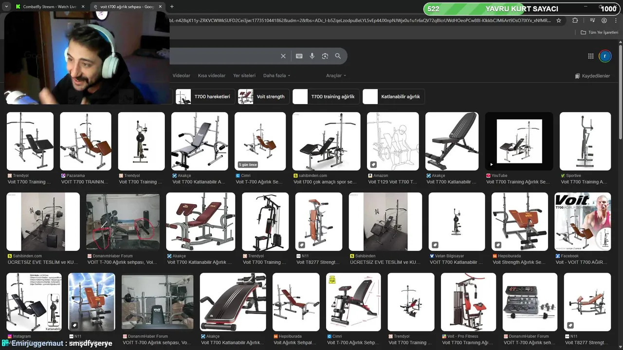Open the Google account avatar 'r'

point(605,56)
